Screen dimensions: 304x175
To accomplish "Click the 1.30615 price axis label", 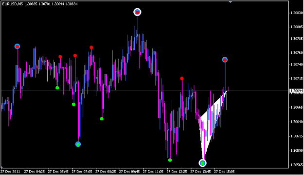I will pos(296,136).
